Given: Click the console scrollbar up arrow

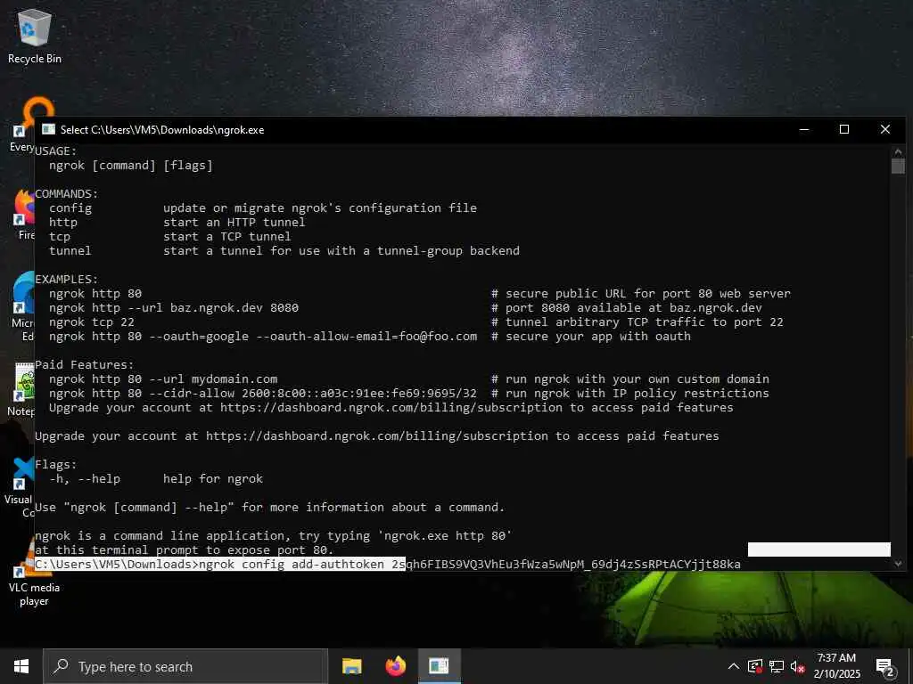Looking at the screenshot, I should (897, 151).
